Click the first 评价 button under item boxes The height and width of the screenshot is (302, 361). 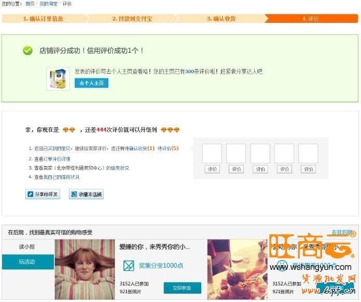pos(212,169)
